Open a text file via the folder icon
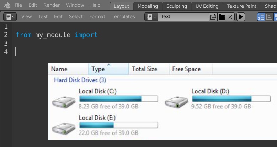Image resolution: width=277 pixels, height=147 pixels. (222, 17)
